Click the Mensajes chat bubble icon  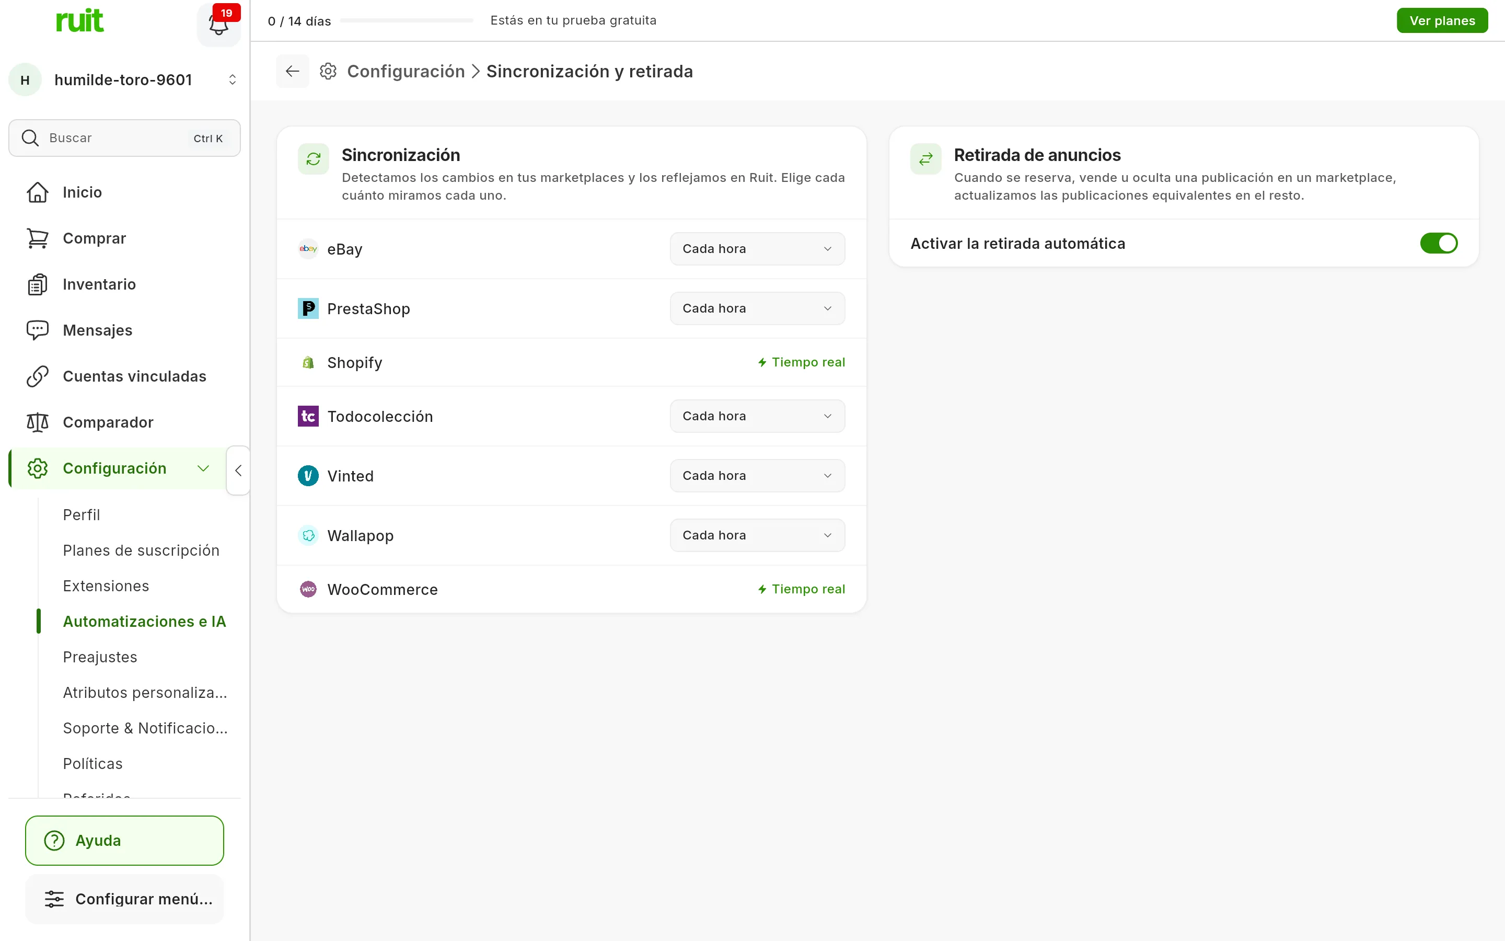[x=37, y=330]
